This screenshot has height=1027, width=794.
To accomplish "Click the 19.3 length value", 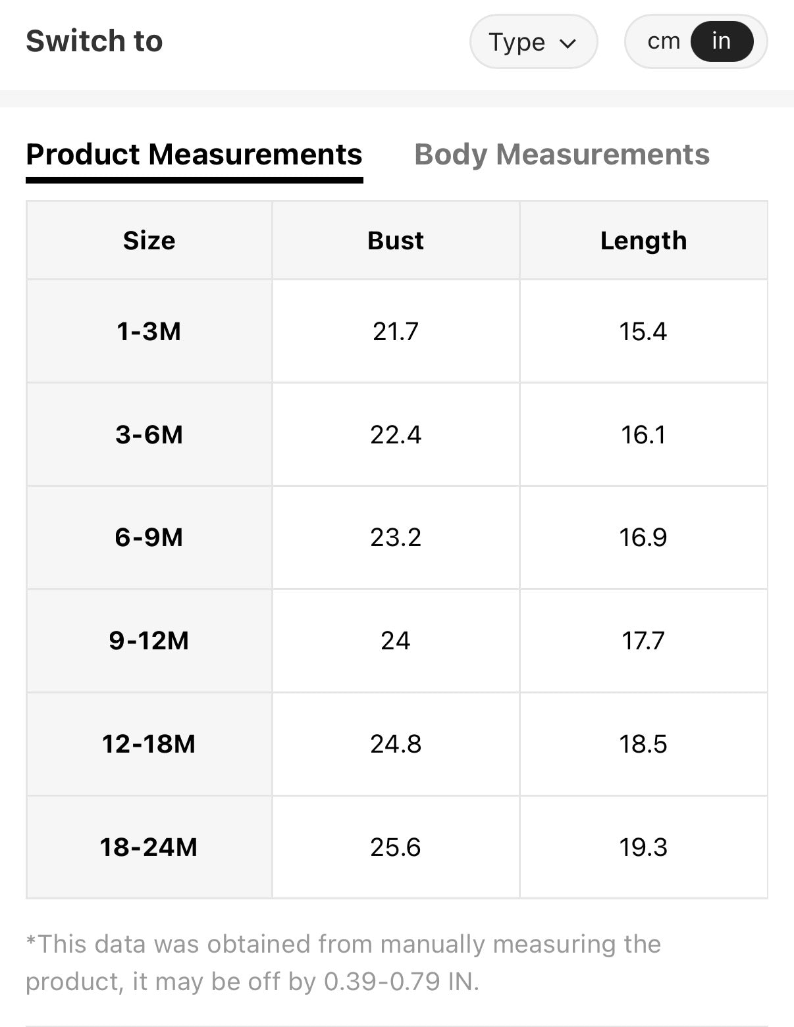I will pos(643,847).
